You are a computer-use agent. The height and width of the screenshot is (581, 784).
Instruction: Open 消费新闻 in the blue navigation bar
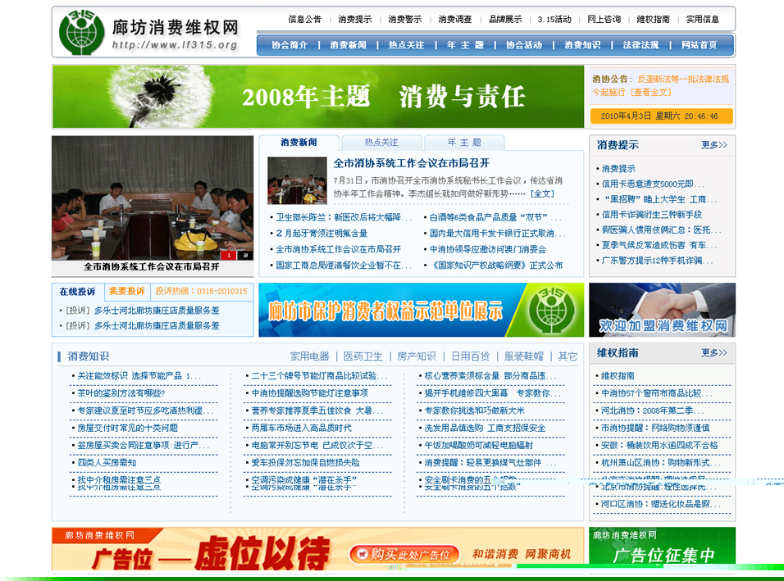pyautogui.click(x=348, y=45)
